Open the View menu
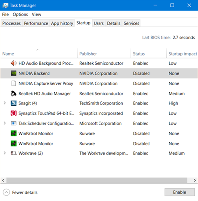The height and width of the screenshot is (201, 198). 36,15
